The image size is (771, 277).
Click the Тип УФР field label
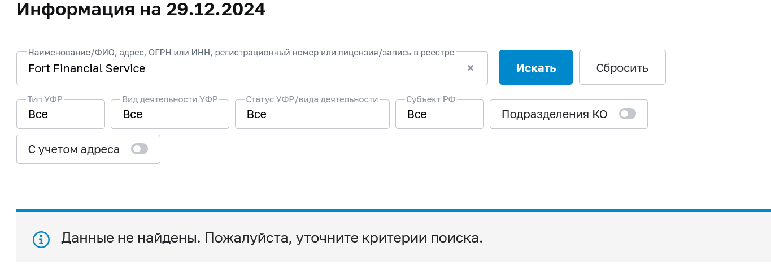pos(45,99)
